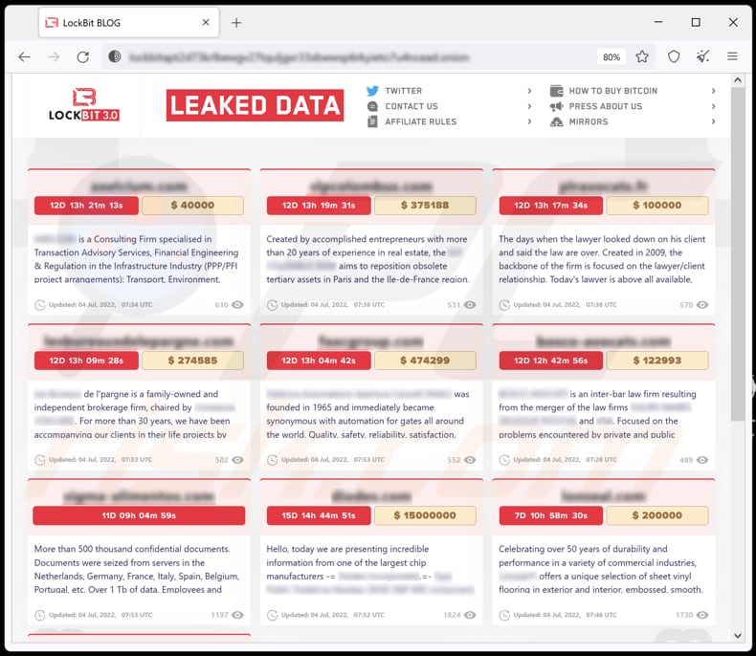
Task: Bookmark this page with the star icon
Action: click(642, 56)
